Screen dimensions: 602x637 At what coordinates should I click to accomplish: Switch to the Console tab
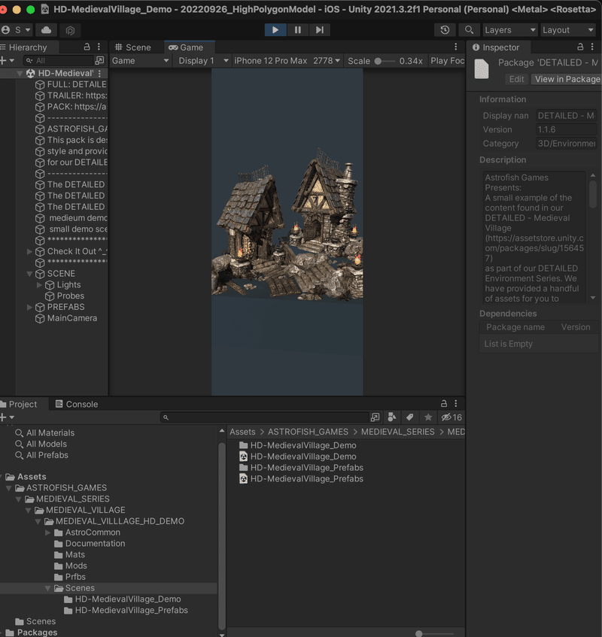77,404
